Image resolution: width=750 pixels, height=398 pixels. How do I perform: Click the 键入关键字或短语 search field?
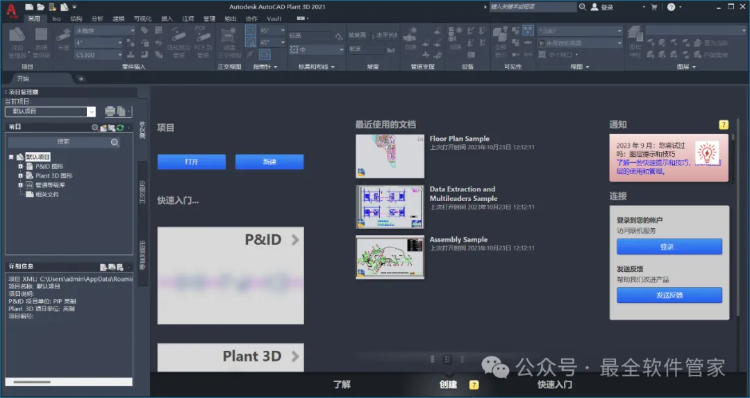tap(533, 7)
